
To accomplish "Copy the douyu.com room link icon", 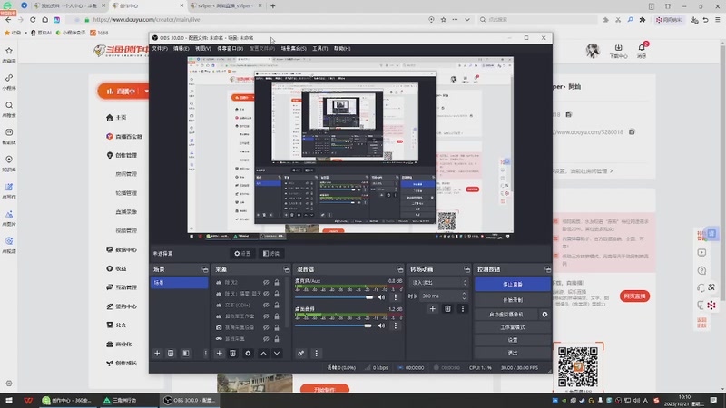I will [632, 131].
